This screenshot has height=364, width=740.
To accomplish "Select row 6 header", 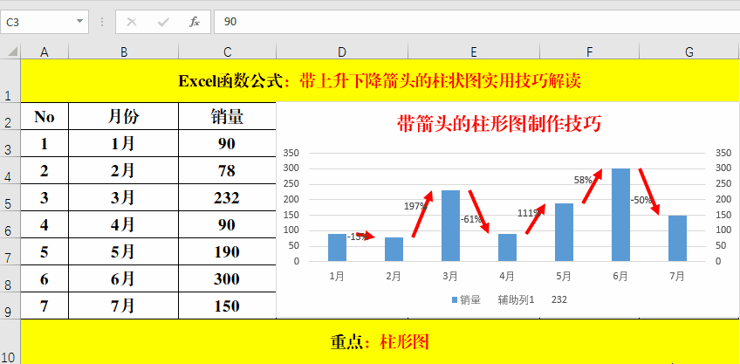I will (x=10, y=224).
